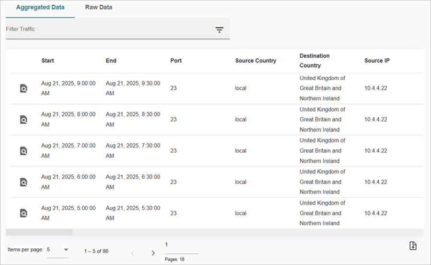Select end time Aug 21, 2025, 8:30:00 AM
Screen dimensions: 431x265
(x=133, y=119)
